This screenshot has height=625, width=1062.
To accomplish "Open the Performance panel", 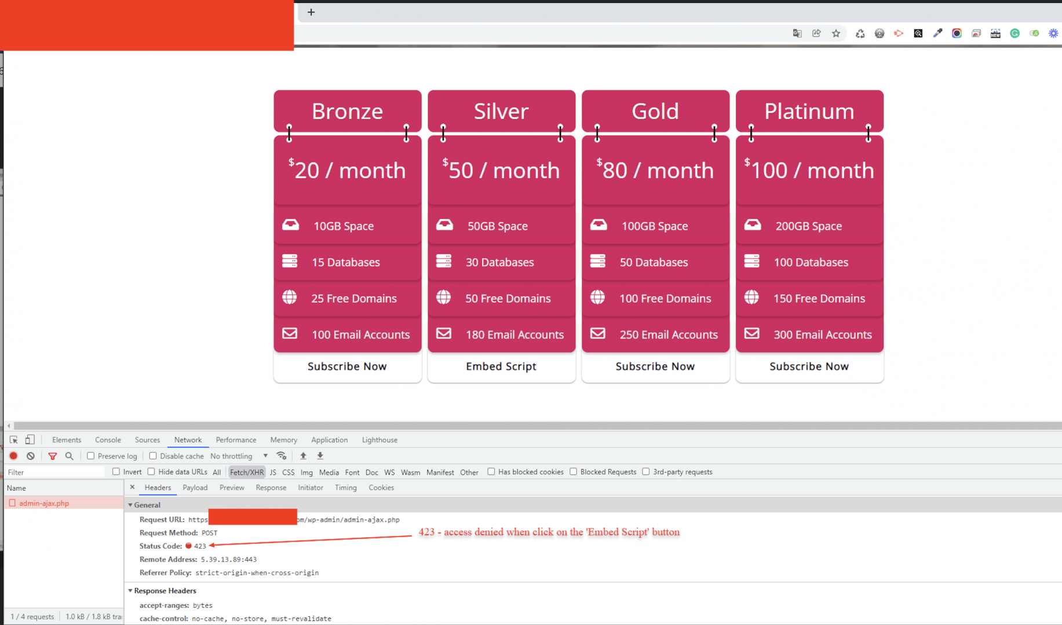I will point(236,440).
